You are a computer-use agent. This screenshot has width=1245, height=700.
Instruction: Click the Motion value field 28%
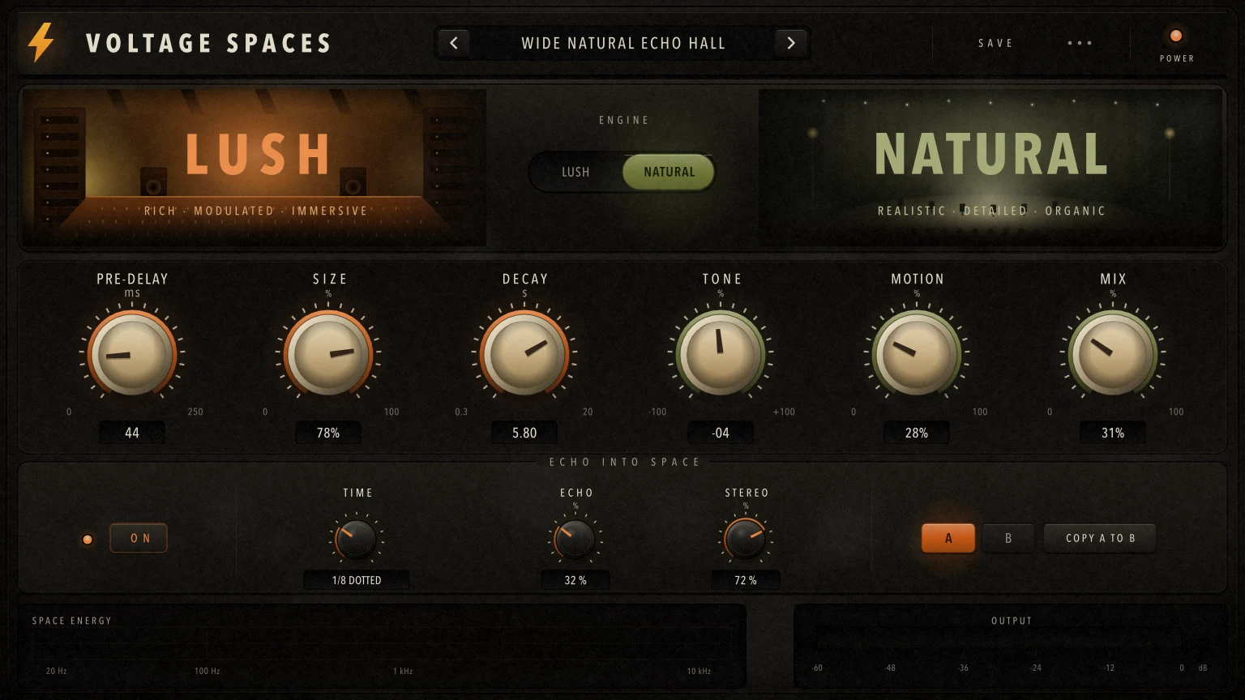pyautogui.click(x=917, y=433)
